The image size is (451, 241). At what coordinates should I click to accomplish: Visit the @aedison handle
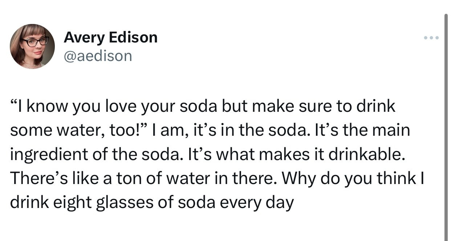[98, 56]
